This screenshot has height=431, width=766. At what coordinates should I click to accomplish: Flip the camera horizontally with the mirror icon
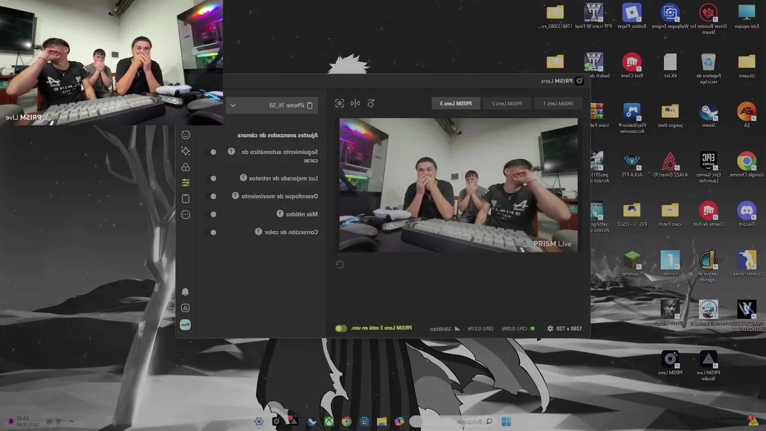355,104
